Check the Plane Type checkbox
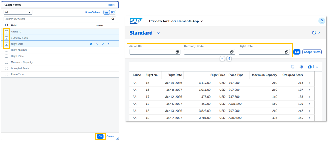This screenshot has height=141, width=328. tap(7, 74)
